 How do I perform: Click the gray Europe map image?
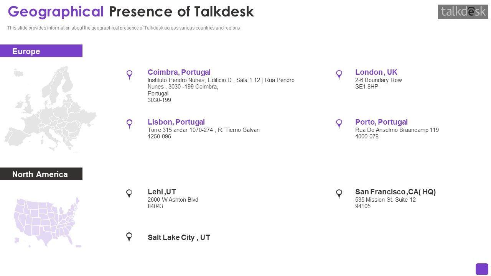50,110
